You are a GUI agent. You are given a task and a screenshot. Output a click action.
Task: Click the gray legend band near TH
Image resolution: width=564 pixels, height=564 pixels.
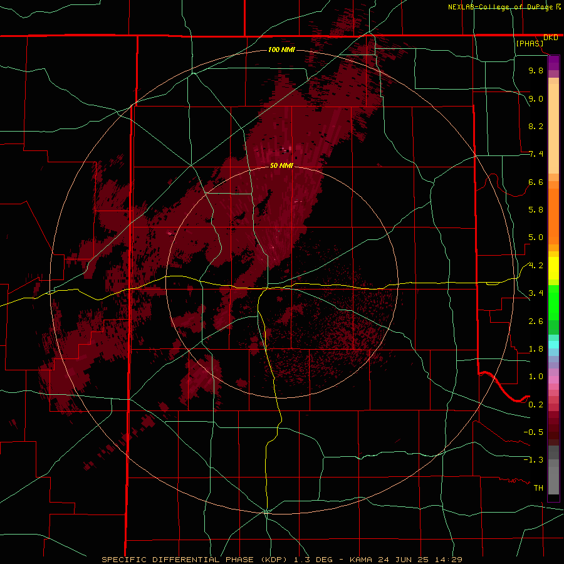click(553, 480)
